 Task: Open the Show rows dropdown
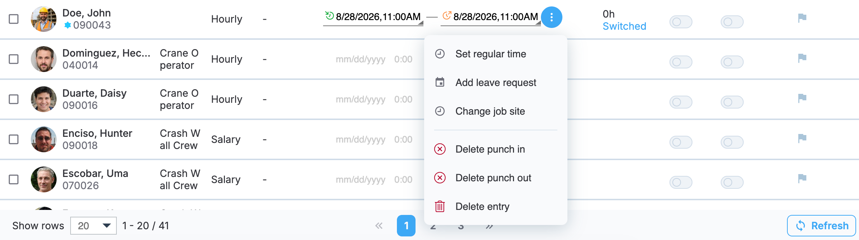pyautogui.click(x=93, y=226)
